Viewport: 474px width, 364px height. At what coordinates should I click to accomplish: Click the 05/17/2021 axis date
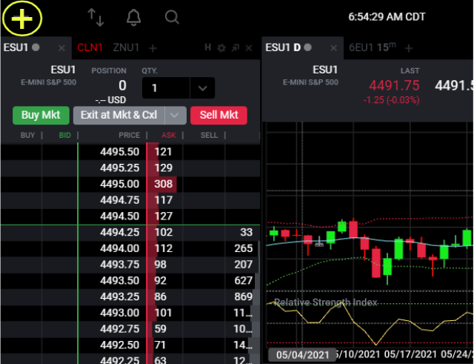[410, 354]
